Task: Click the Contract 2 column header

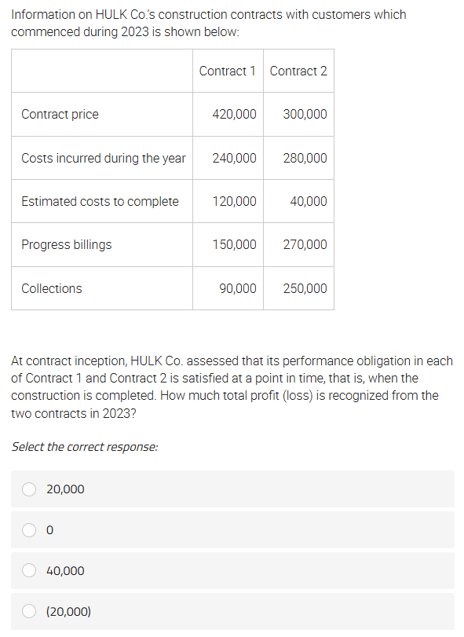Action: click(x=298, y=71)
